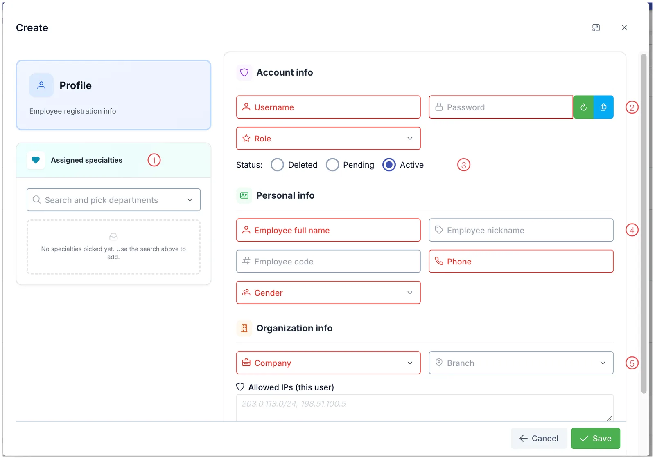Click the Employee code field
Screen dimensions: 655x459
coord(328,262)
